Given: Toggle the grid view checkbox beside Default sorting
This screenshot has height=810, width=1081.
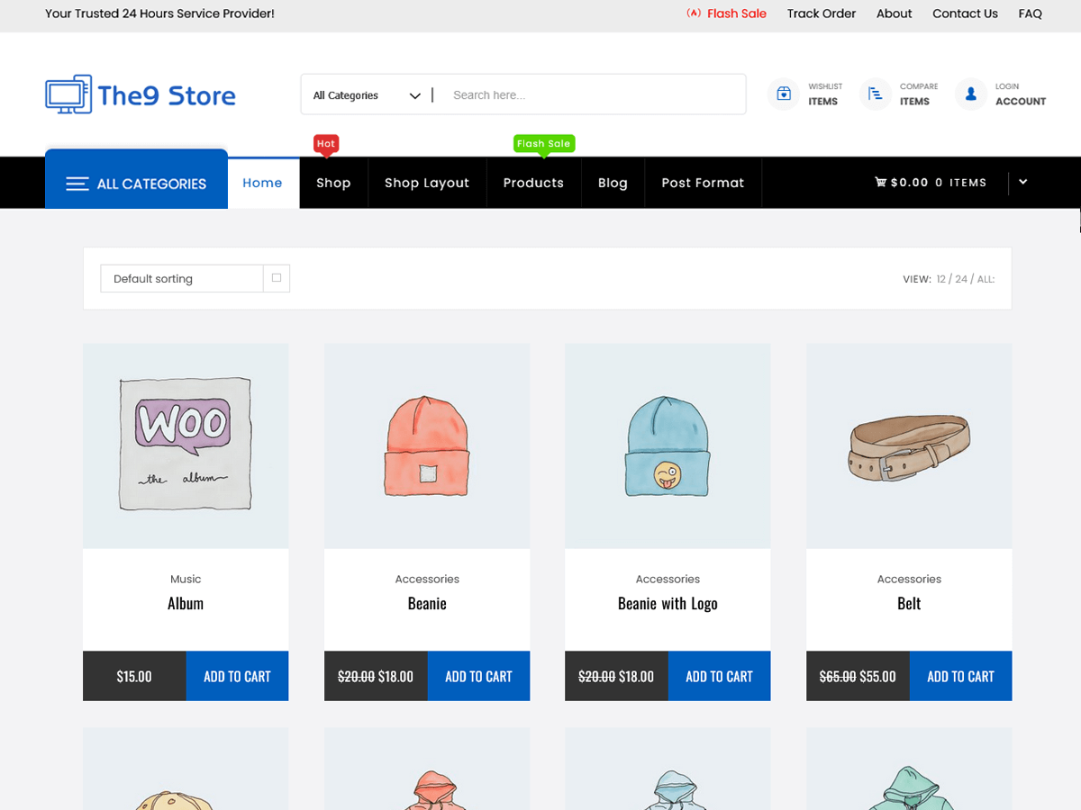Looking at the screenshot, I should (277, 278).
